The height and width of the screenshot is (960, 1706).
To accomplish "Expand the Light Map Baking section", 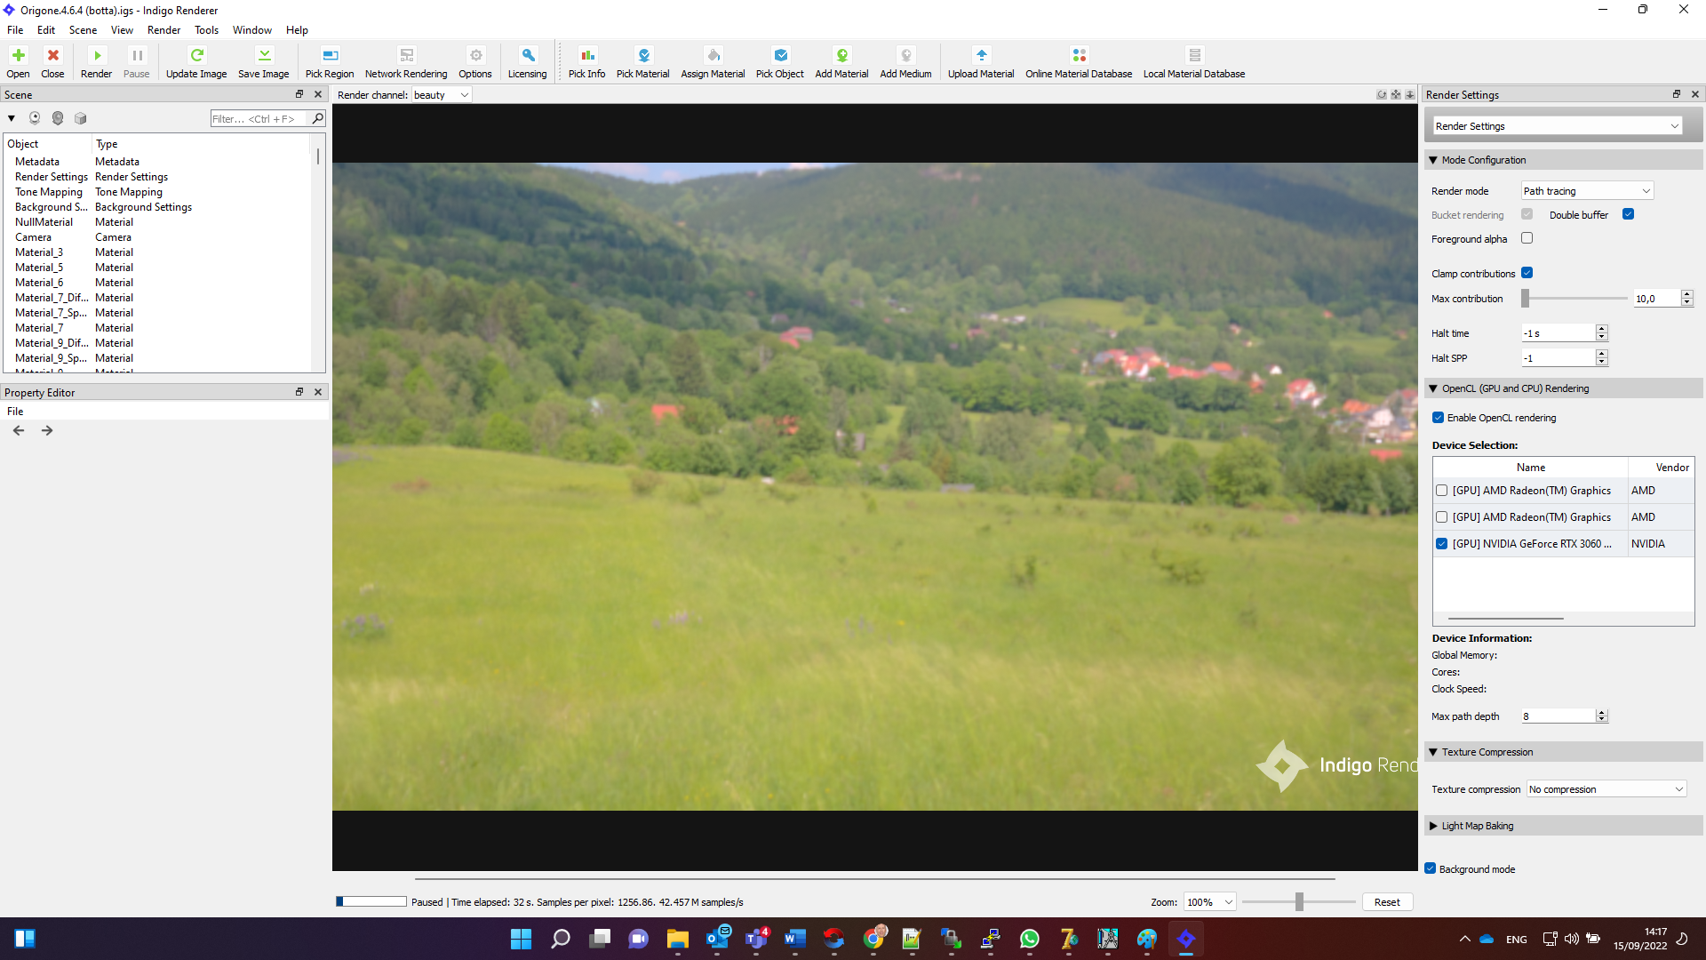I will click(x=1476, y=826).
